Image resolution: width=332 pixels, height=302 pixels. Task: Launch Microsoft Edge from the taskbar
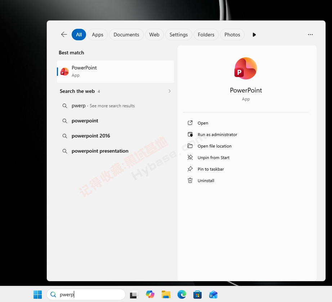(x=182, y=294)
